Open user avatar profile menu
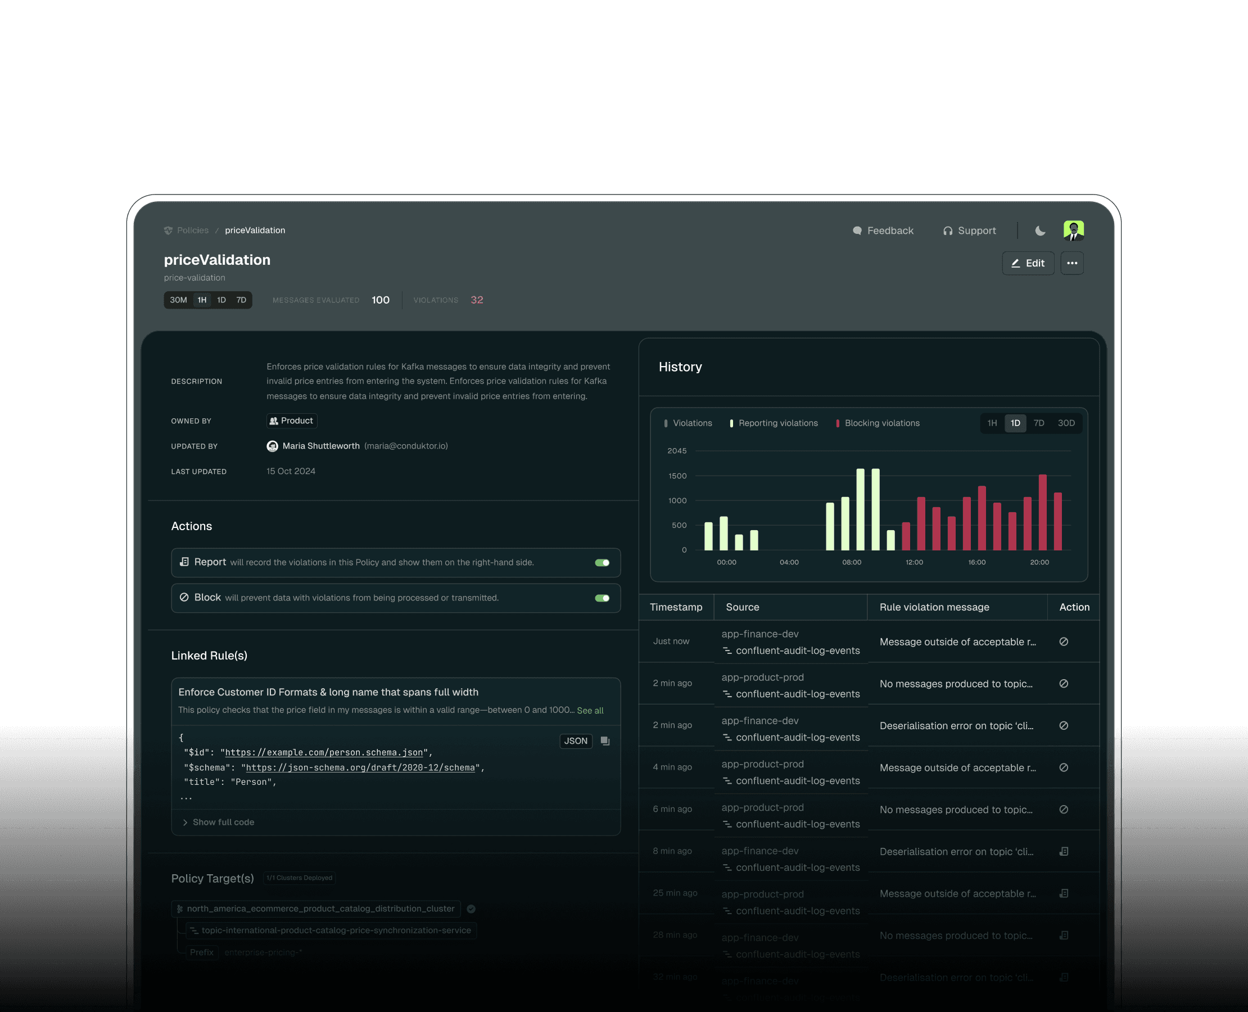The width and height of the screenshot is (1248, 1012). pyautogui.click(x=1073, y=231)
